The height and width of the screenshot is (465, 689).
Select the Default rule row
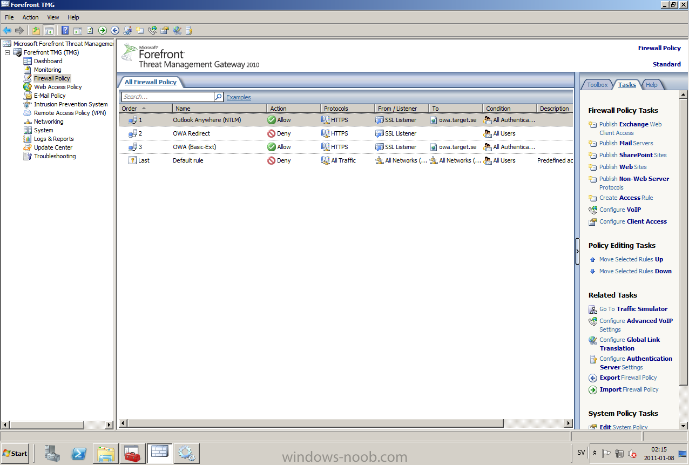coord(346,160)
